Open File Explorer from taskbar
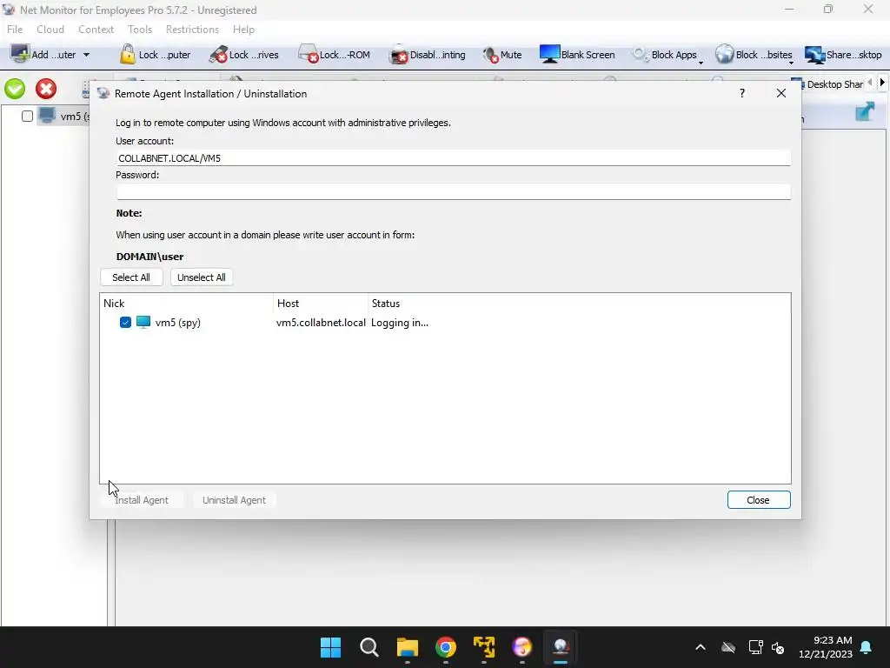Viewport: 890px width, 668px height. pos(408,647)
